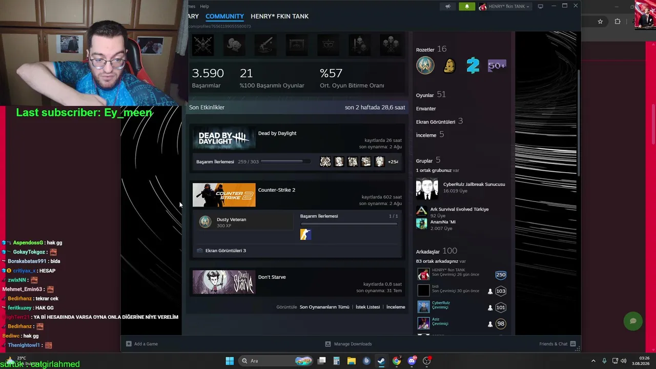Click the Don't Starve banner thumbnail
Viewport: 656px width, 369px height.
[224, 282]
